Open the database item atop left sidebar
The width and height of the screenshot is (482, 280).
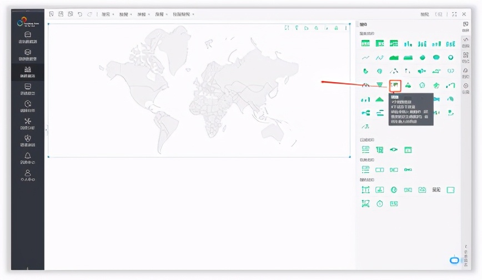point(28,38)
